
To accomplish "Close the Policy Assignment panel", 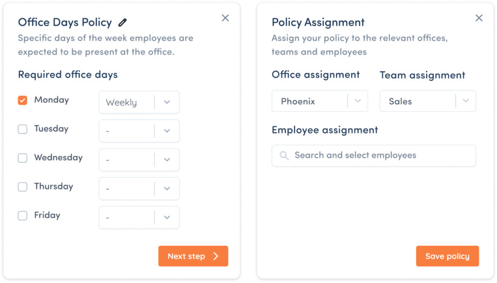I will coord(479,18).
